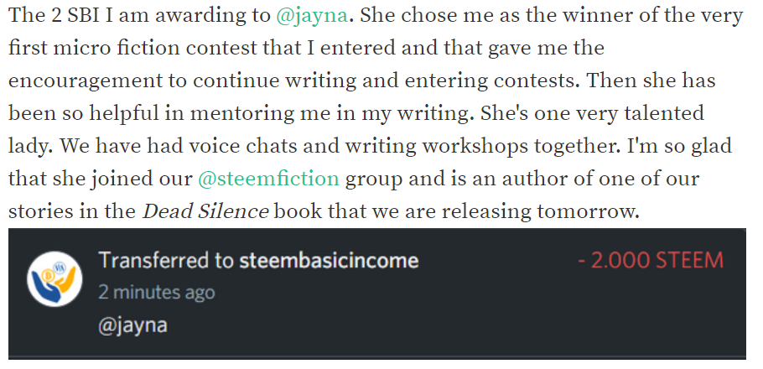
Task: Click the italic 'Dead Silence' book title
Action: click(205, 211)
